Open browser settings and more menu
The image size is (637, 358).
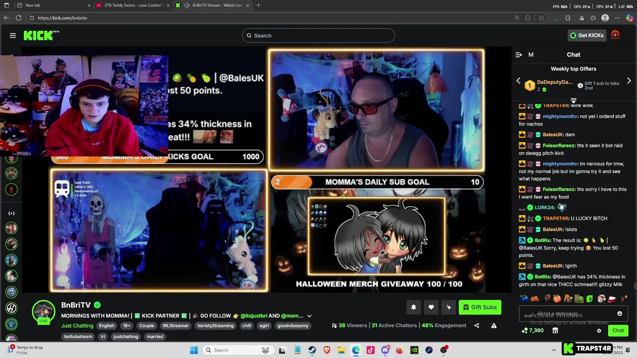pyautogui.click(x=618, y=18)
